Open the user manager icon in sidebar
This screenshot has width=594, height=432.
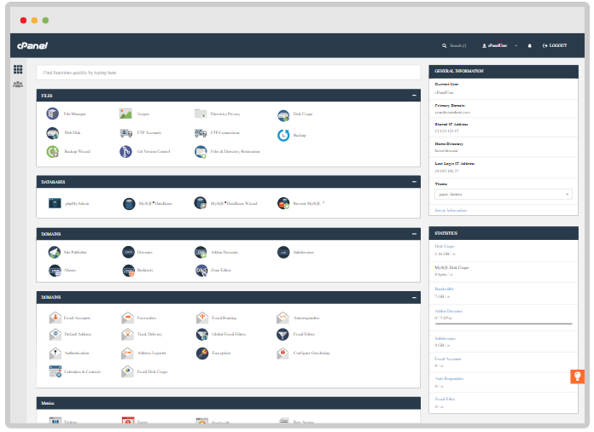[18, 84]
